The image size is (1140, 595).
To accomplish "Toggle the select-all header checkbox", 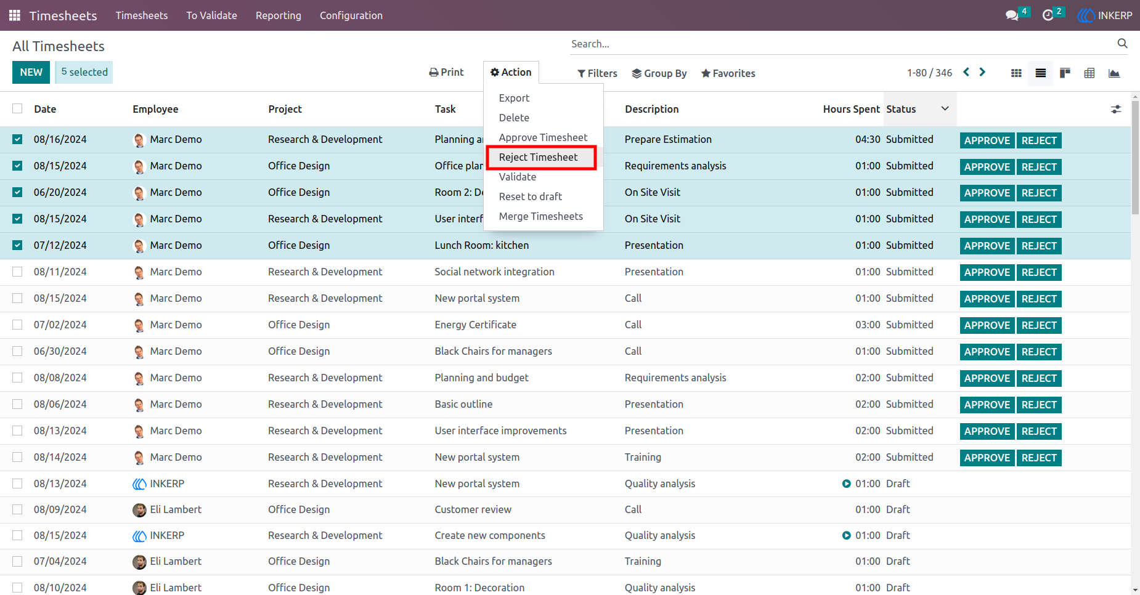I will point(17,109).
